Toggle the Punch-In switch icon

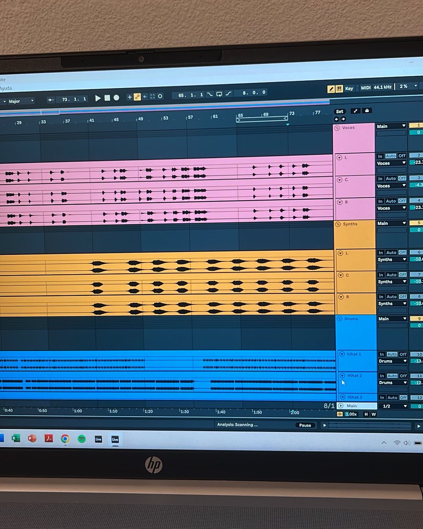tap(210, 94)
